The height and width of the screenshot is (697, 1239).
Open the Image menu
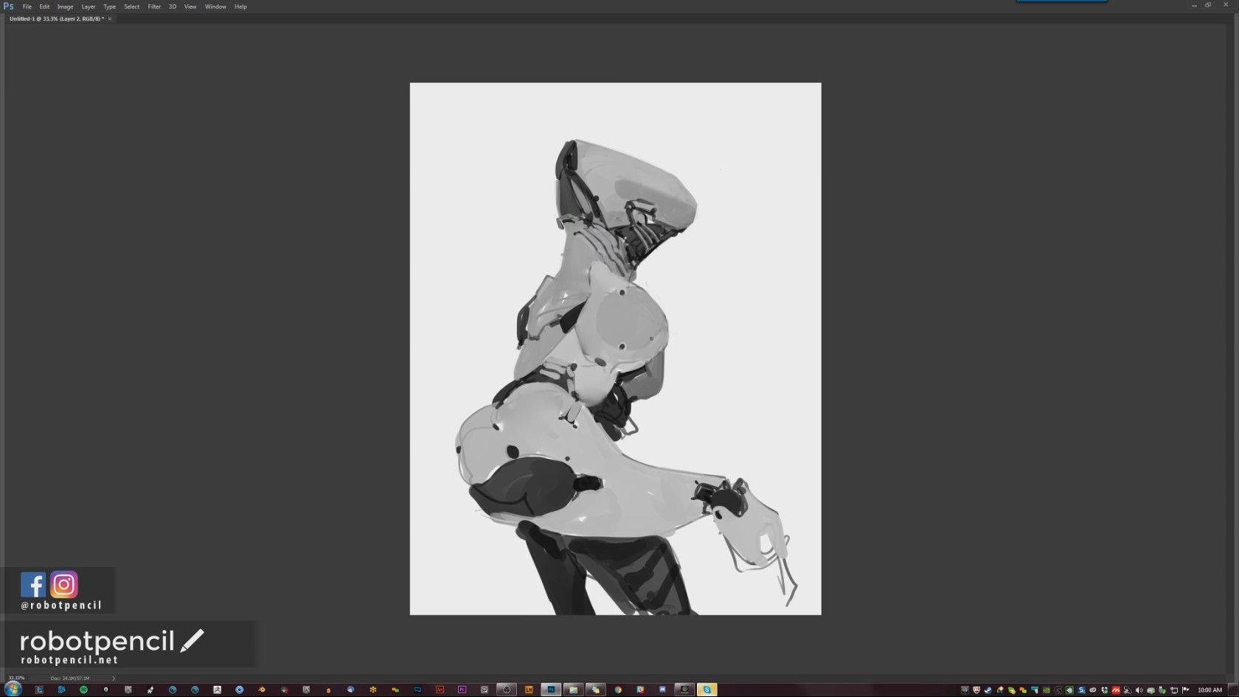click(65, 7)
